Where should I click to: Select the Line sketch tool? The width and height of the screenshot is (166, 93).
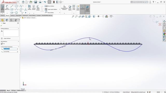point(12,6)
